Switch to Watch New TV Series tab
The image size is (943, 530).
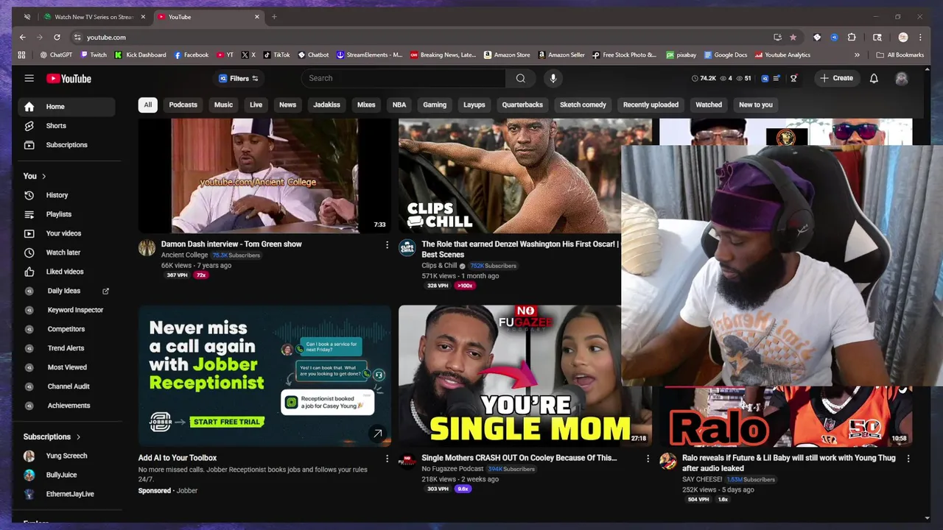click(x=94, y=17)
